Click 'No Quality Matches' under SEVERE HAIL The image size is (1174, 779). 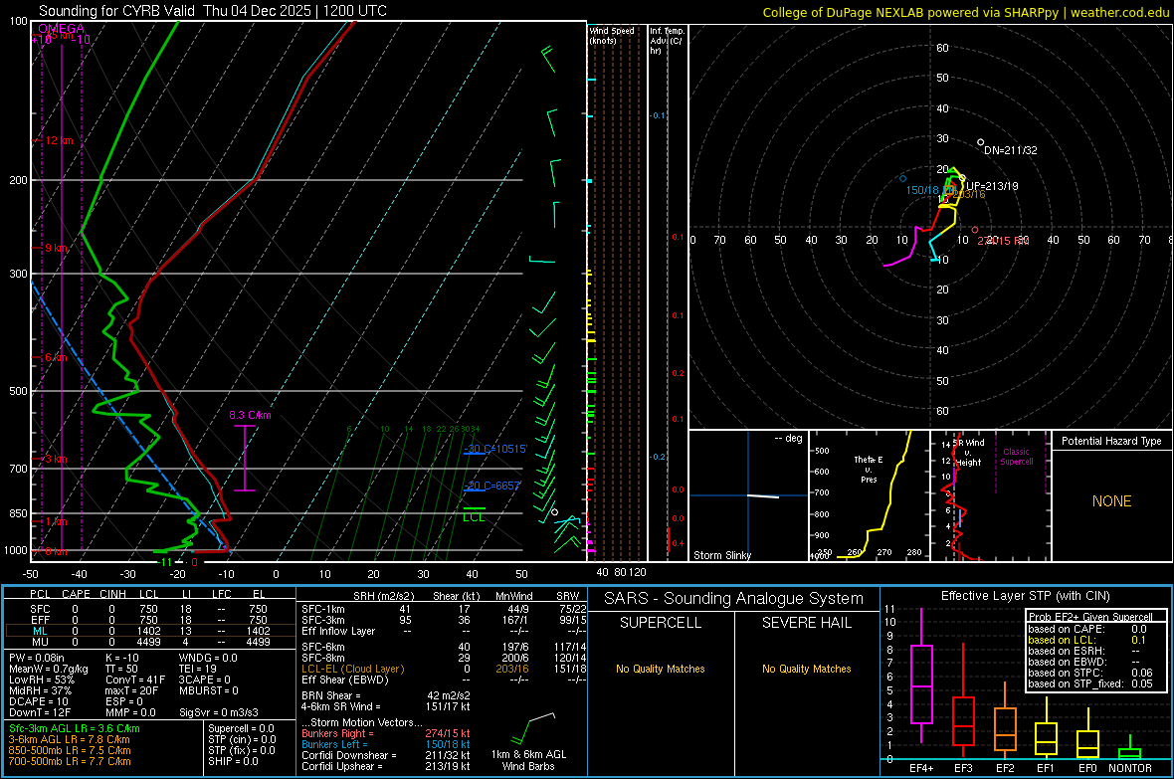(806, 669)
